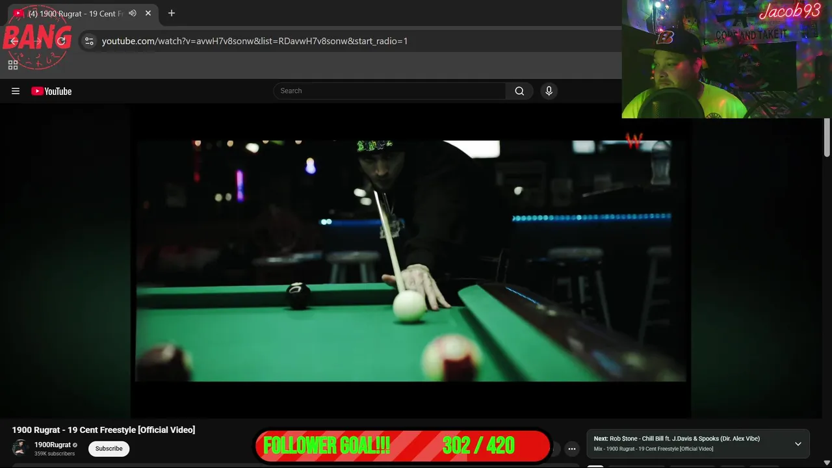Open site information icon in address bar

90,41
